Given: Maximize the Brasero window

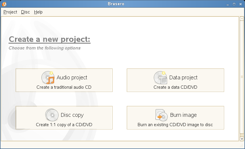Looking at the screenshot, I should (234, 4).
